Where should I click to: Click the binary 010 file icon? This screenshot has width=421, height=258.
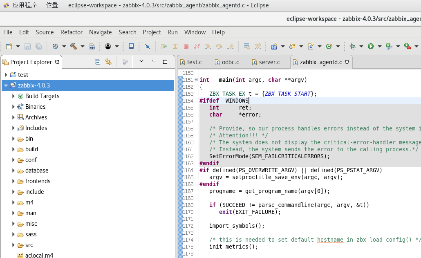pos(92,46)
